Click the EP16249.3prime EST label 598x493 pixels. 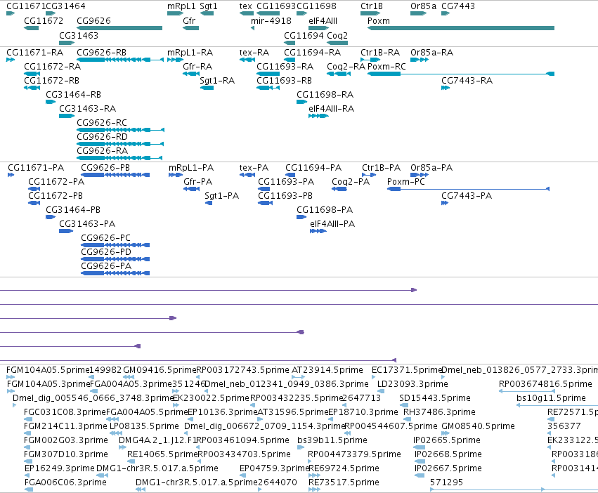click(x=59, y=468)
